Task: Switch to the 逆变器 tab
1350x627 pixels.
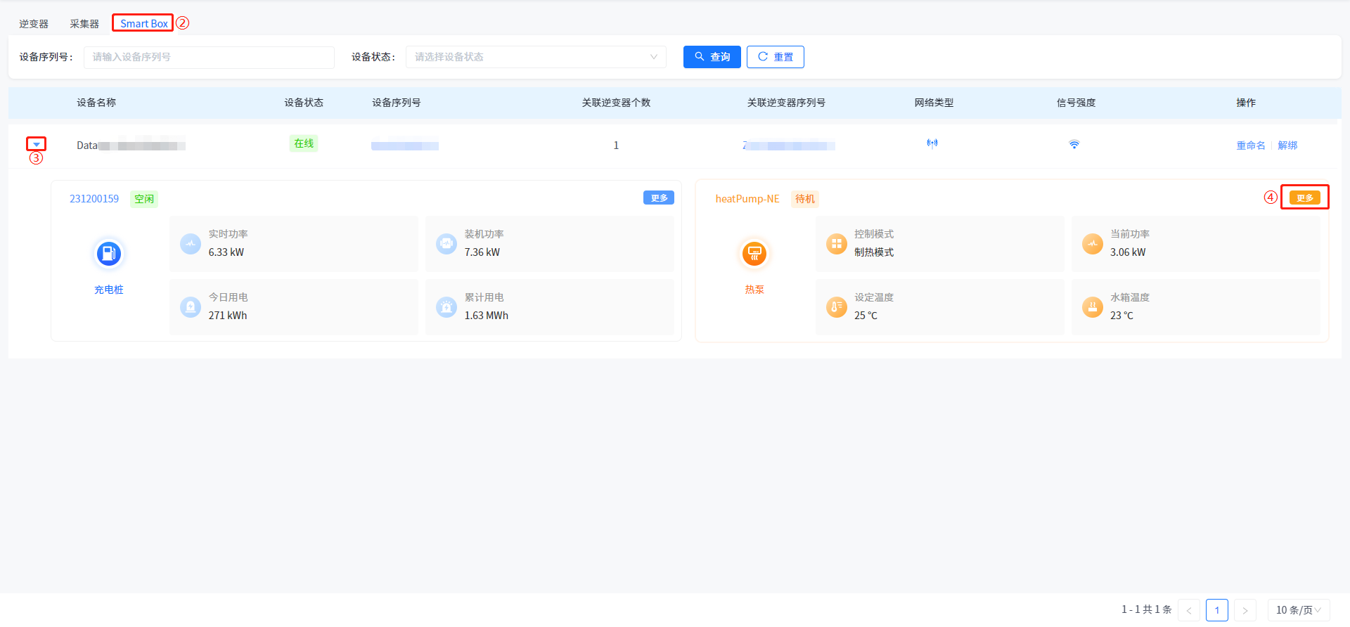Action: [34, 24]
